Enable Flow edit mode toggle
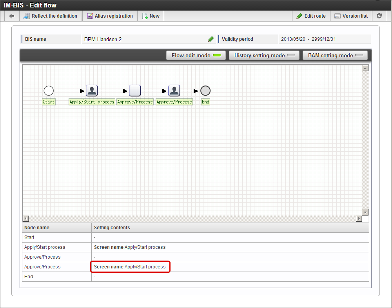This screenshot has height=308, width=392. (196, 55)
